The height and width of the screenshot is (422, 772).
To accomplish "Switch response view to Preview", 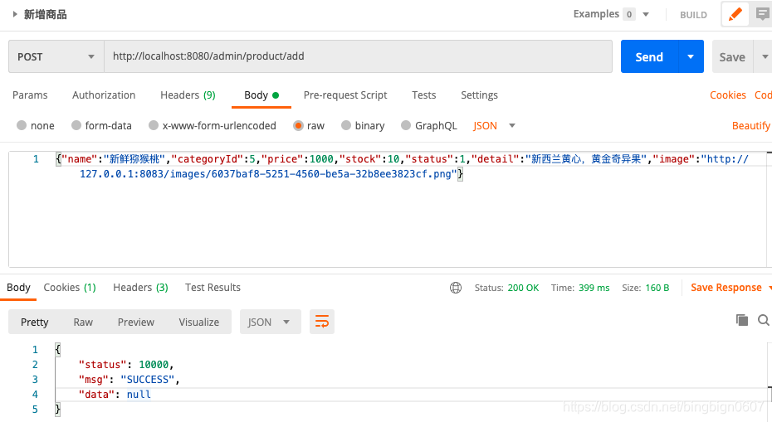I will point(136,323).
